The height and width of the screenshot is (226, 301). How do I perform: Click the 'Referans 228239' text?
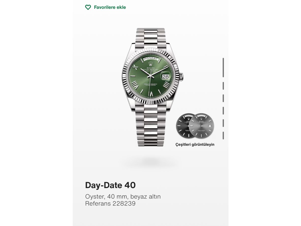(110, 203)
